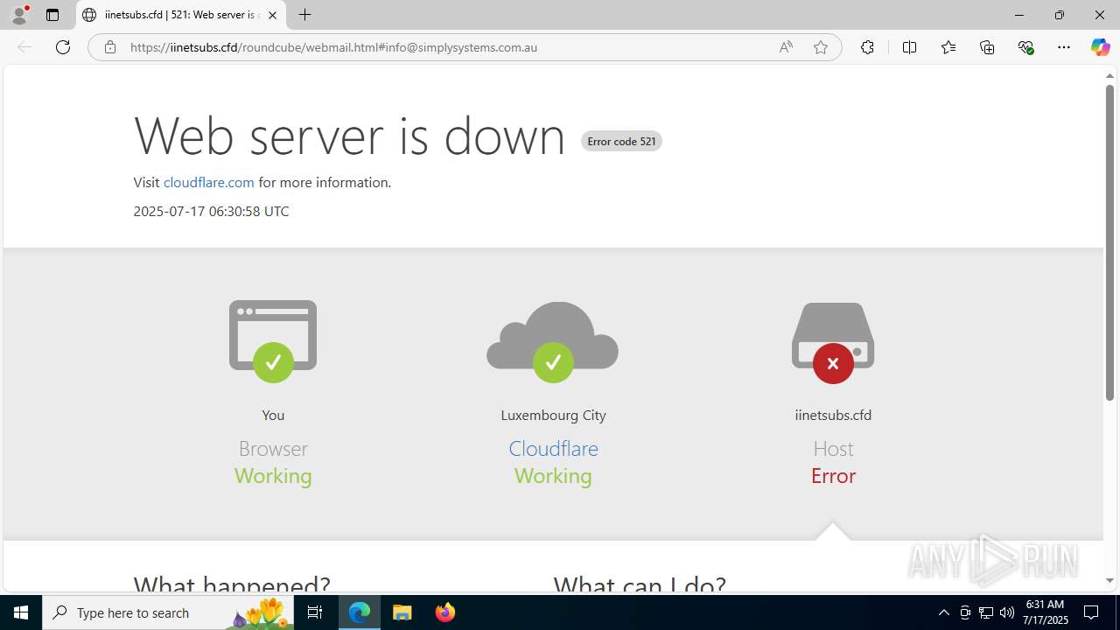Minimize the Edge window
The image size is (1120, 630).
(1018, 15)
